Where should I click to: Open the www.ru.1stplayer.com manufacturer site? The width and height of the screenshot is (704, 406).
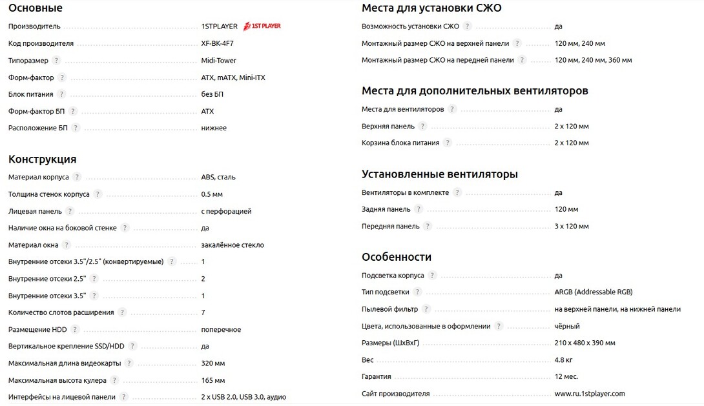[x=589, y=394]
